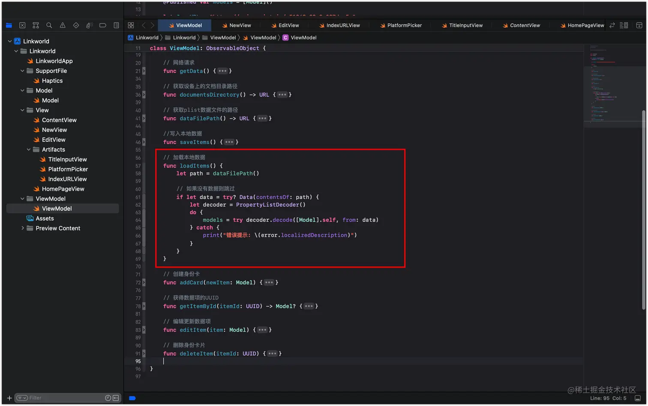This screenshot has width=648, height=406.
Task: Open the Issue navigator warning icon
Action: (x=63, y=25)
